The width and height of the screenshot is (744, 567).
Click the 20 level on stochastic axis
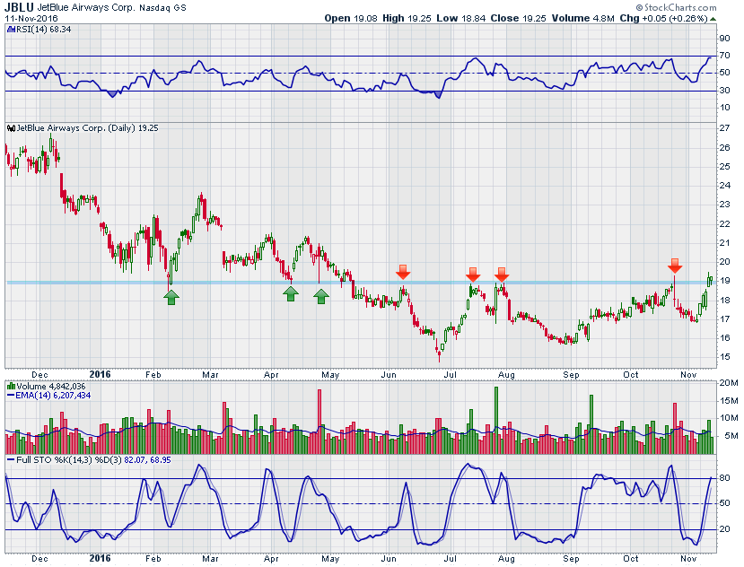click(724, 529)
